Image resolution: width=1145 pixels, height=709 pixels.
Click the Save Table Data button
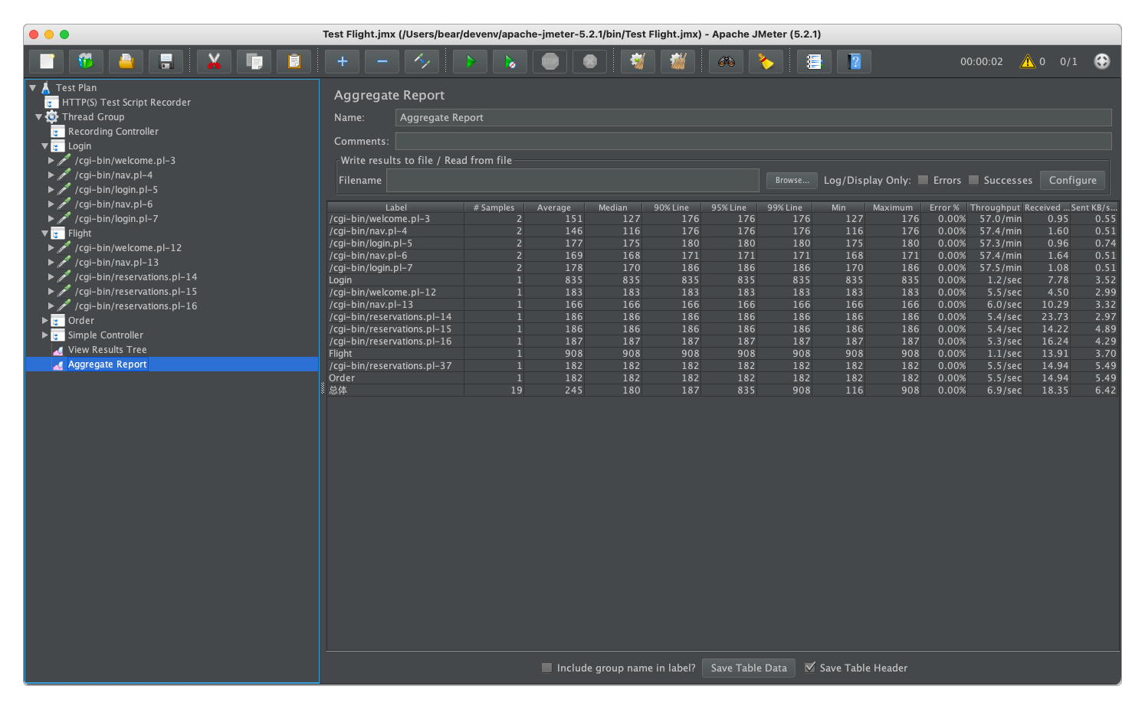[749, 668]
